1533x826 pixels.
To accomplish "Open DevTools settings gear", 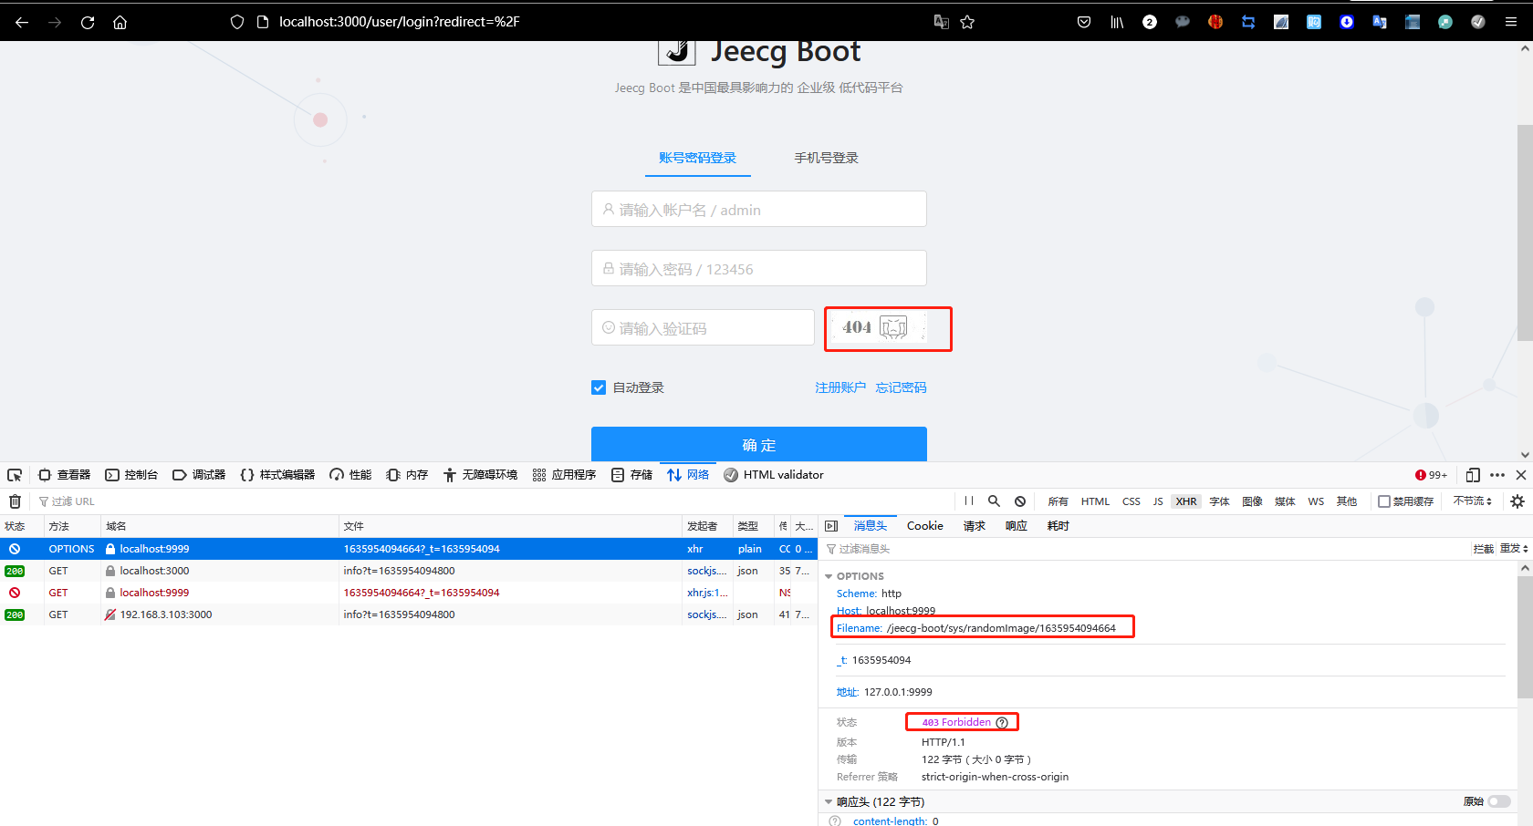I will [1517, 501].
